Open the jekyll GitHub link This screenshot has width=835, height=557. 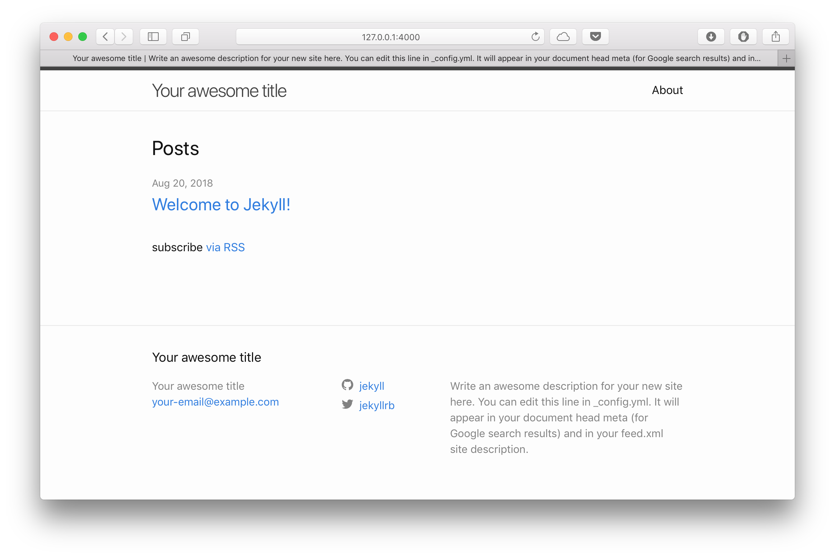372,386
